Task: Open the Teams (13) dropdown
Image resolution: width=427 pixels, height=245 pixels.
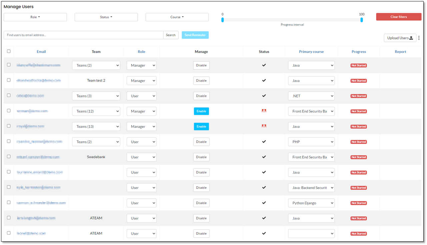Action: (x=96, y=127)
